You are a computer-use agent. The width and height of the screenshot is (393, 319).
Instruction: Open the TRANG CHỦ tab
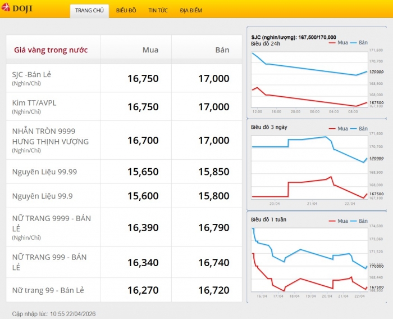tap(89, 11)
